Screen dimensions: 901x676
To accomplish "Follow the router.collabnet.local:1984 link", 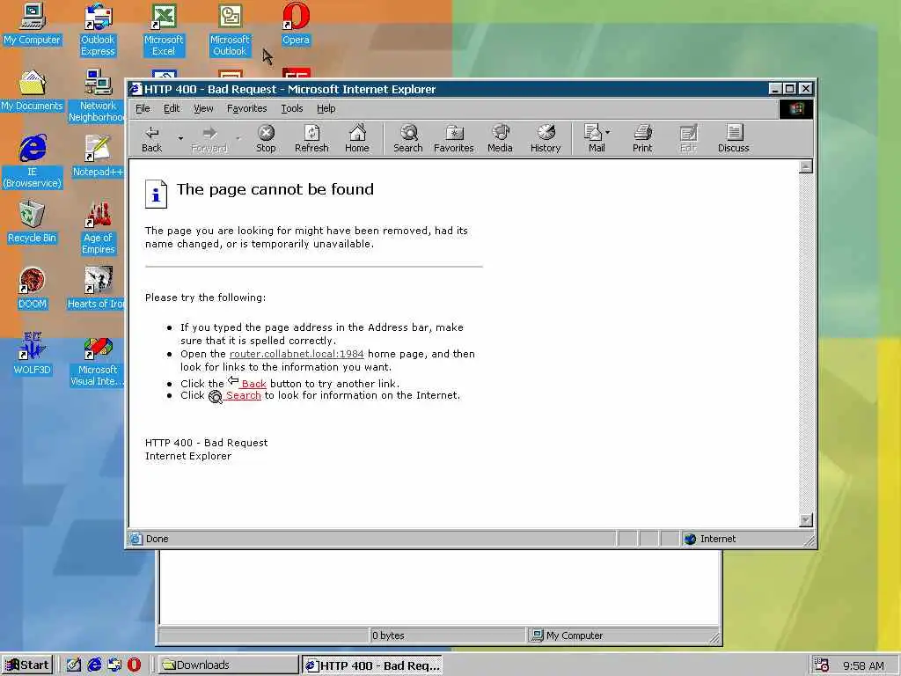I will (x=297, y=354).
